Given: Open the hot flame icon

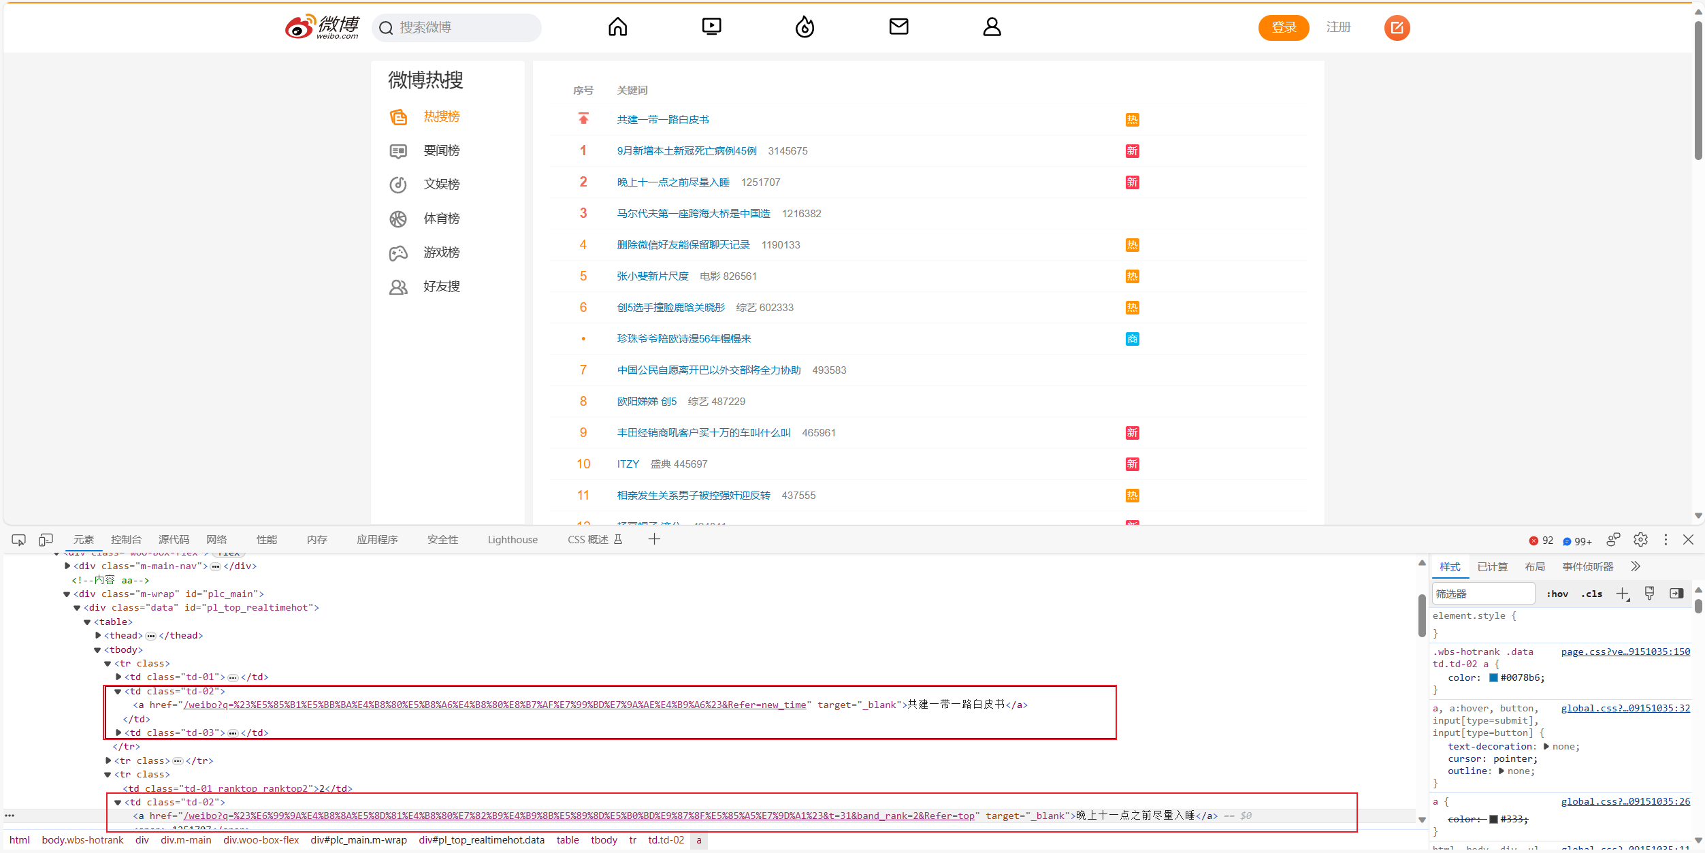Looking at the screenshot, I should coord(805,27).
